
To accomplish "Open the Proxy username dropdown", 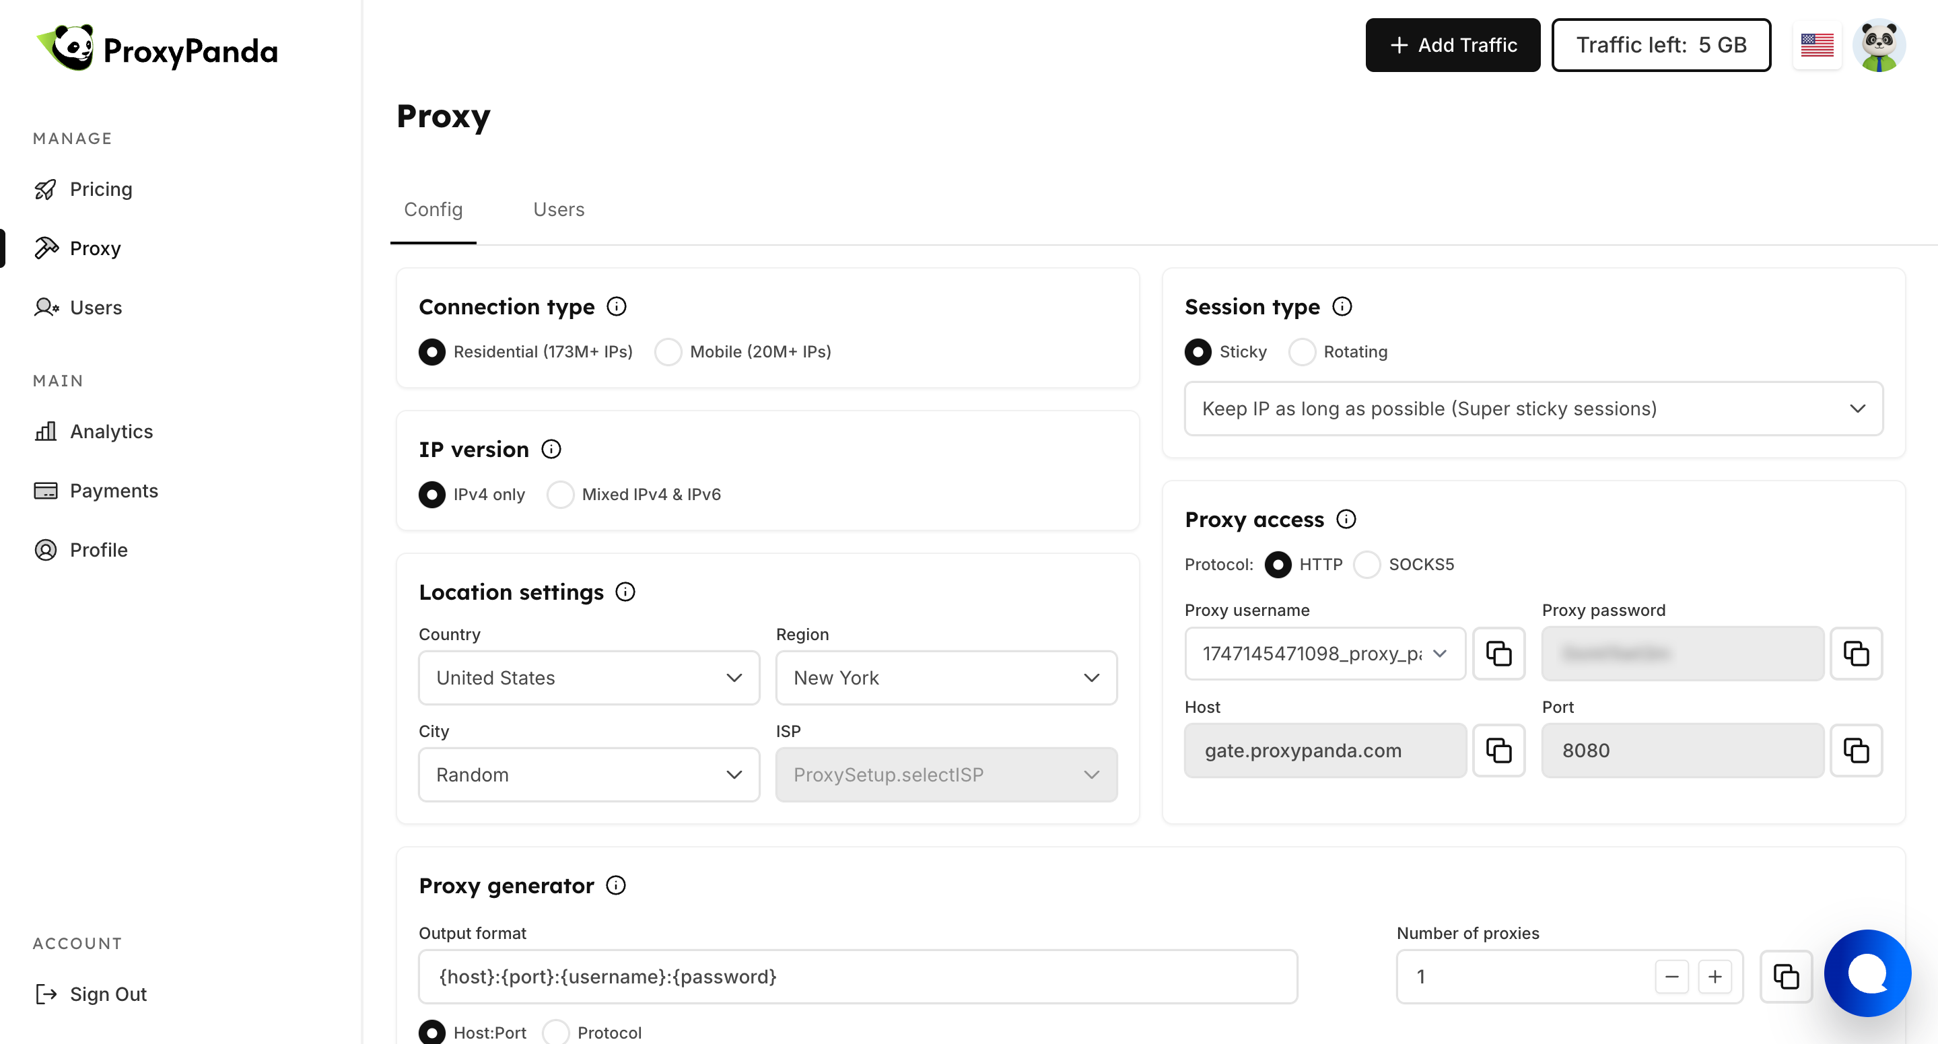I will click(1325, 654).
